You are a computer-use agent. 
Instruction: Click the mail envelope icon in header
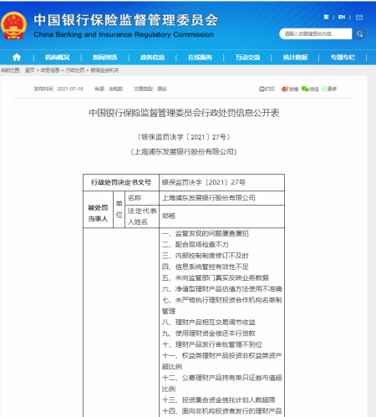[359, 18]
